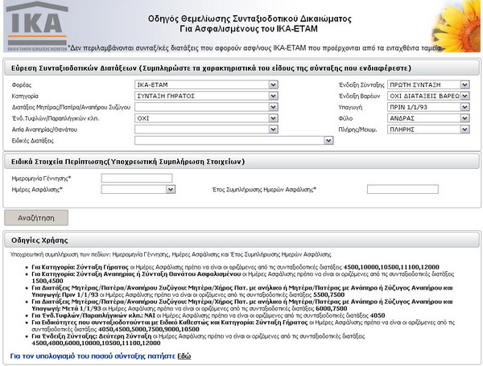Open the Φύλο dropdown showing ΑΝΔΡΑΣ
483x366 pixels.
(x=428, y=118)
